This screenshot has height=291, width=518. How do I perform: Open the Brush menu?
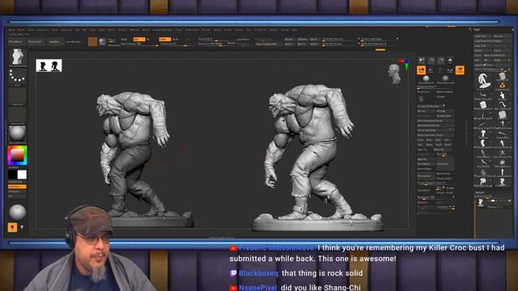(x=21, y=30)
